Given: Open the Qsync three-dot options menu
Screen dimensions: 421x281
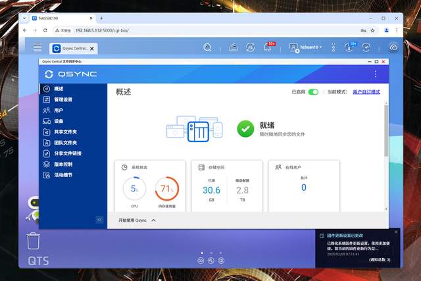Looking at the screenshot, I should [x=376, y=74].
